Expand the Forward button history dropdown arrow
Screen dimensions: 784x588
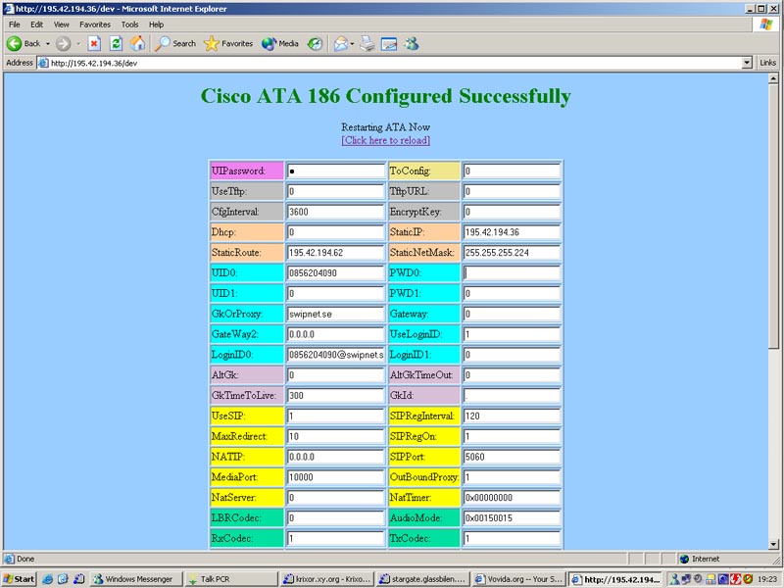coord(78,44)
